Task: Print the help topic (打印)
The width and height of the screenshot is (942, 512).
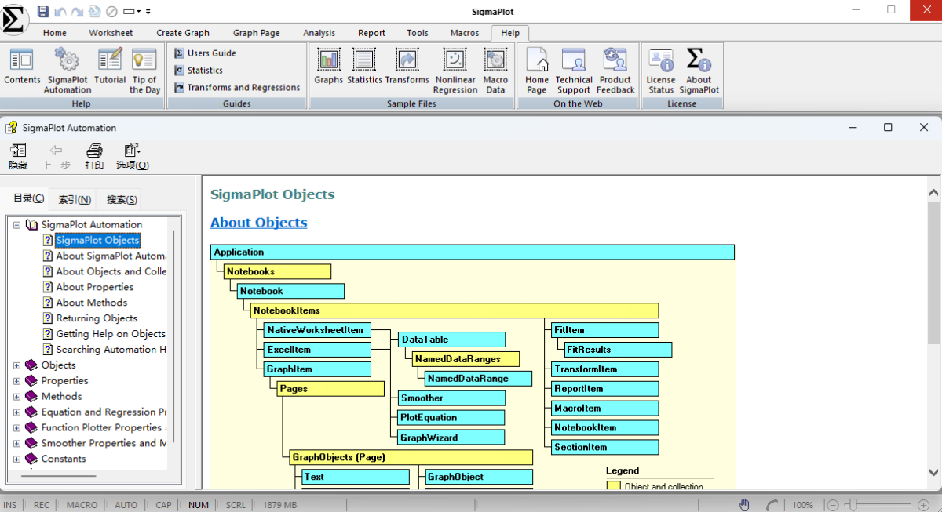Action: (94, 157)
